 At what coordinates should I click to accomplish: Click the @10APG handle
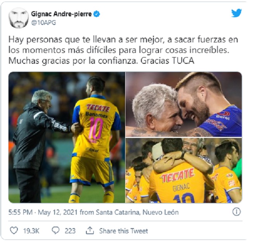tap(44, 23)
